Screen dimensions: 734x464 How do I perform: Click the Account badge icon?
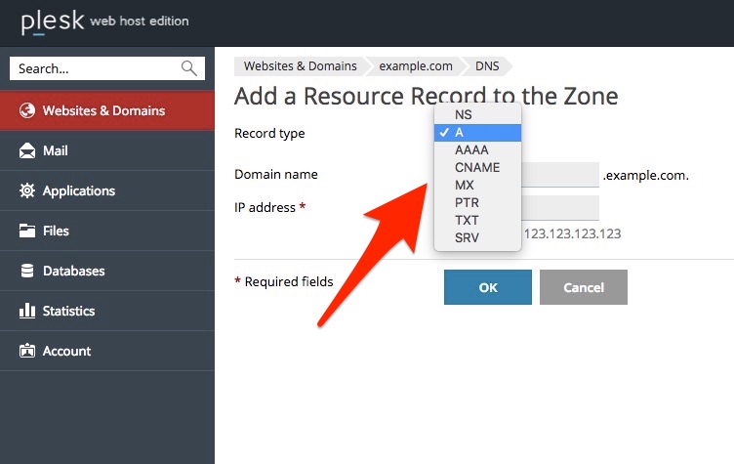click(27, 351)
